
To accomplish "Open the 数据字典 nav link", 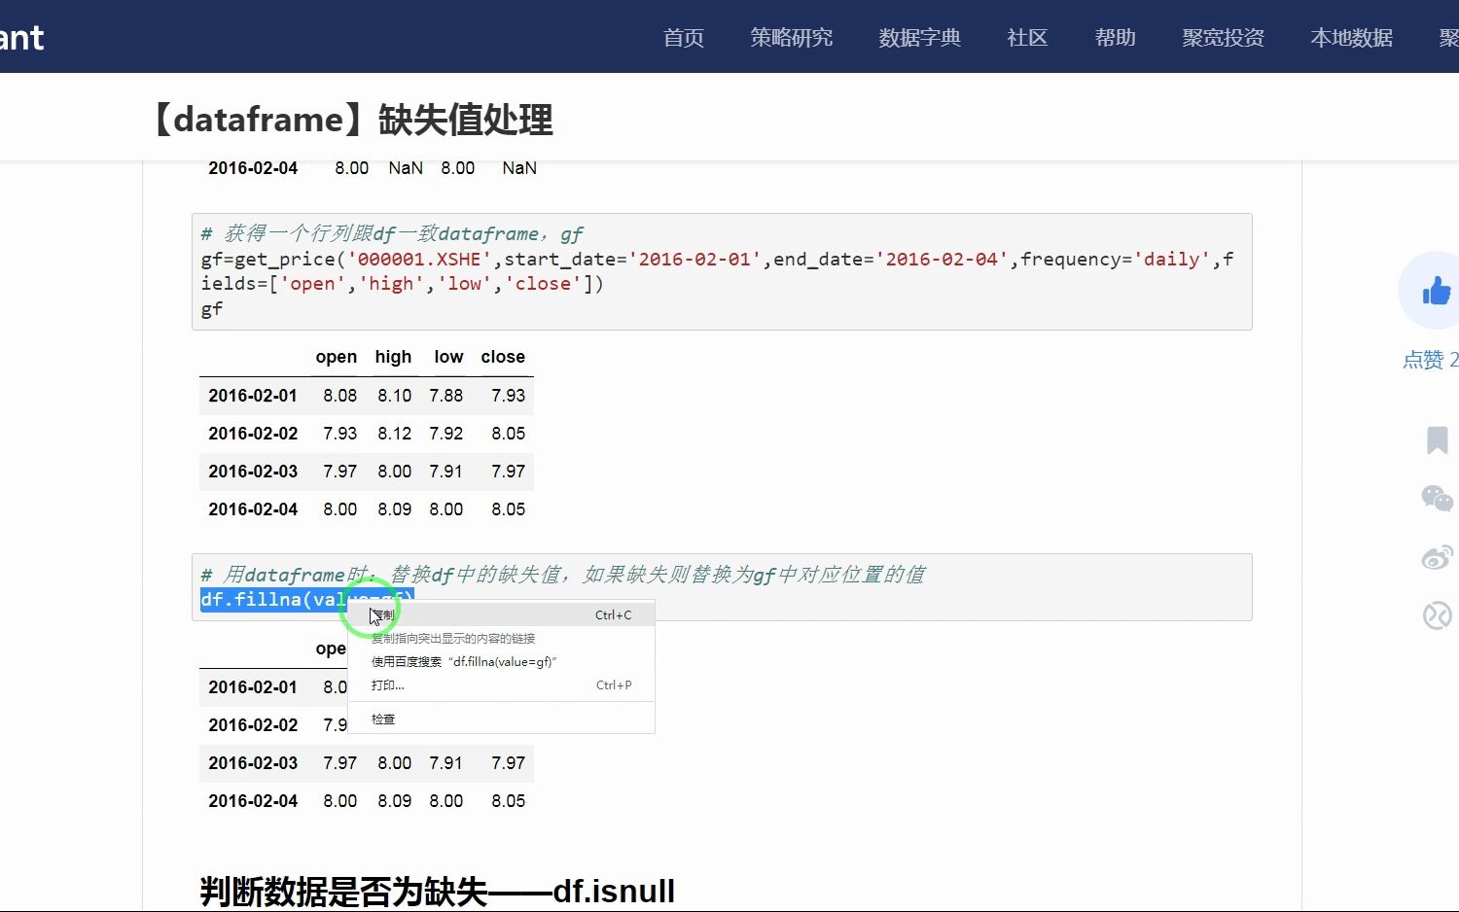I will [x=919, y=37].
